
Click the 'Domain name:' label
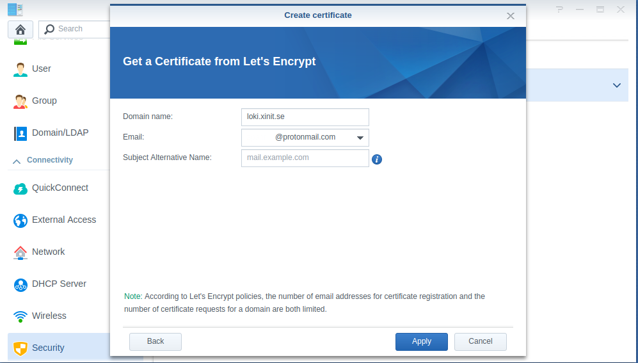pyautogui.click(x=148, y=117)
